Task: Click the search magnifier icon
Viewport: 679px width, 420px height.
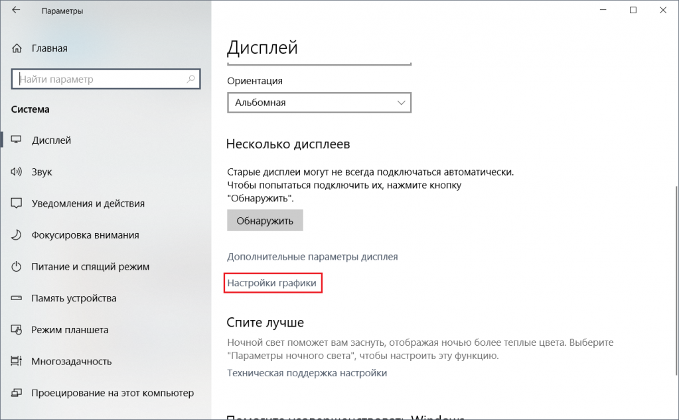Action: (x=191, y=79)
